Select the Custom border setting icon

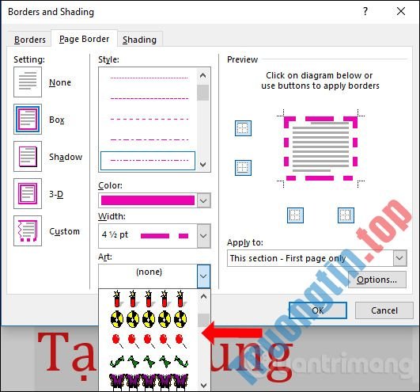coord(28,231)
